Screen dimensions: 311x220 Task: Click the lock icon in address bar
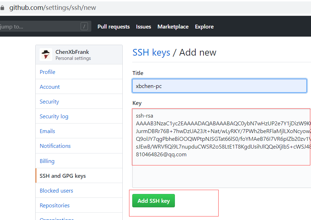(x=2, y=8)
